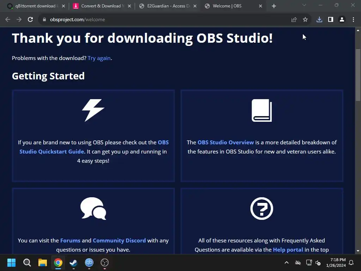Click the lightning bolt Quickstart icon
Screen dimensions: 361x271
pos(93,110)
